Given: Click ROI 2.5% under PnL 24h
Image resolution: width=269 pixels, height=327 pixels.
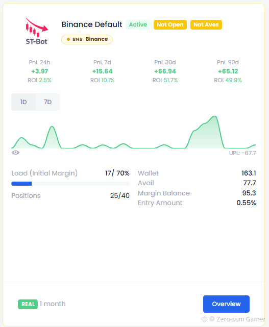Looking at the screenshot, I should 39,80.
